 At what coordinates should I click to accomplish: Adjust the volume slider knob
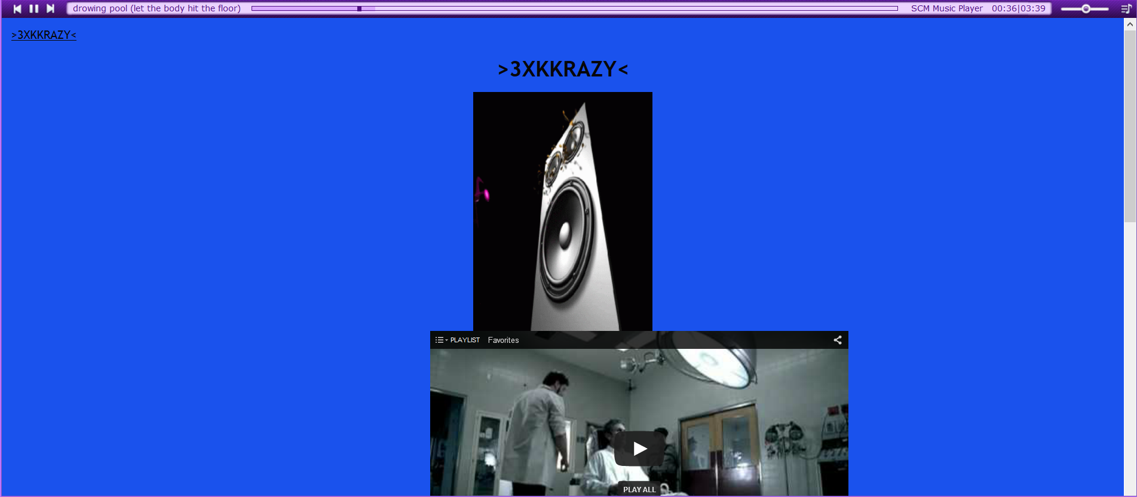coord(1086,8)
